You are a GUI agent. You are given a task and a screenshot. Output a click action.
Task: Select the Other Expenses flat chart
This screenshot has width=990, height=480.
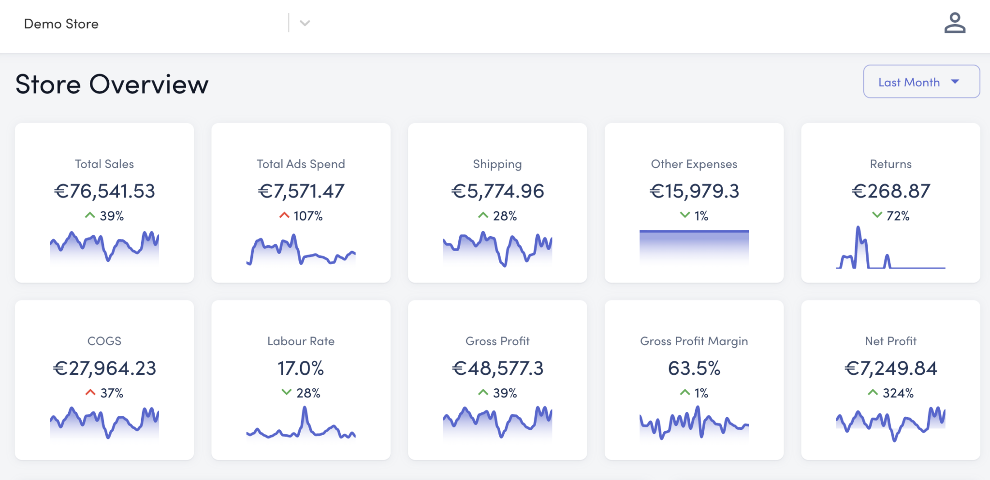coord(694,246)
